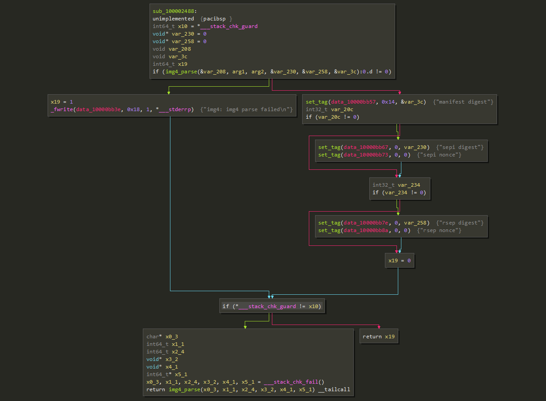Viewport: 546px width, 401px height.
Task: Click the "x19 = 0" basic block
Action: click(x=399, y=261)
